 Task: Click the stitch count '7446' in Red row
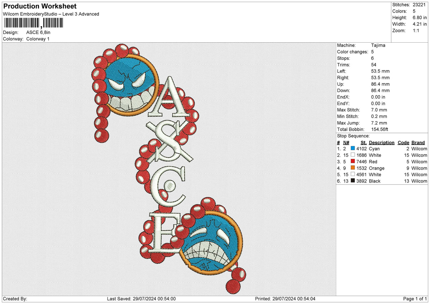pyautogui.click(x=362, y=162)
